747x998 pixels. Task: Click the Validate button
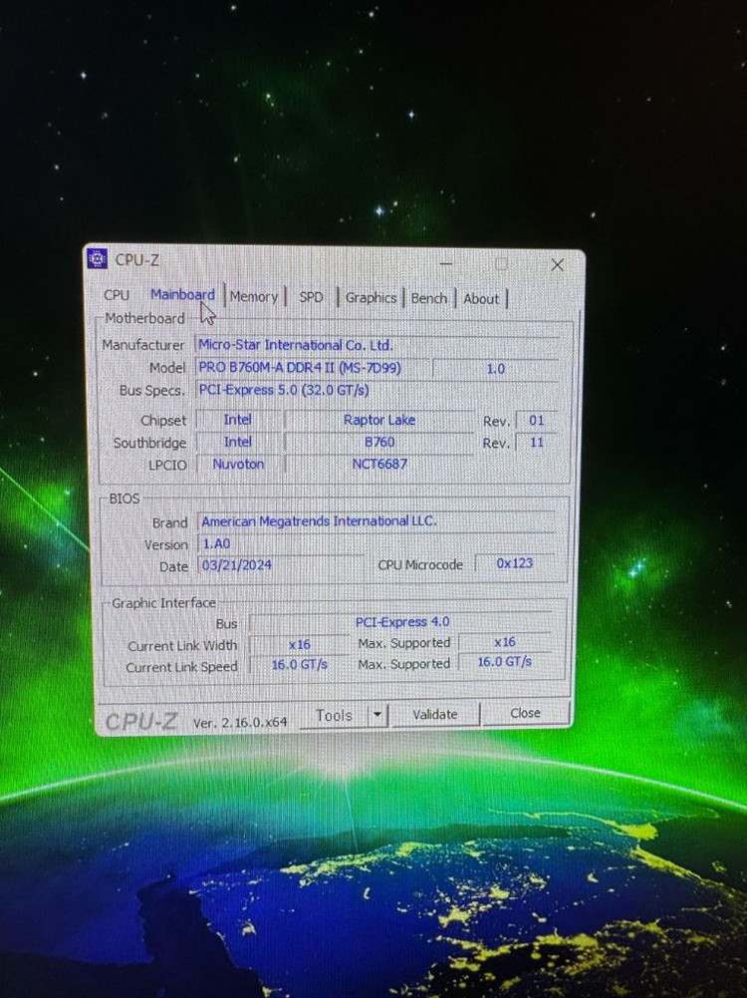pyautogui.click(x=435, y=714)
